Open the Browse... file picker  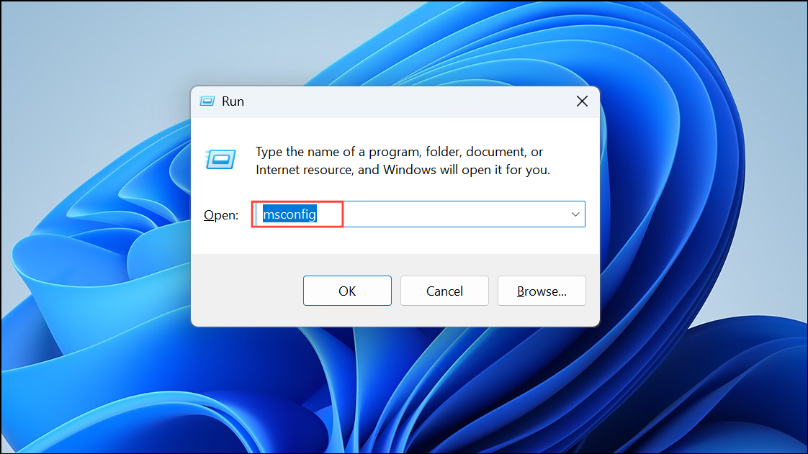pyautogui.click(x=542, y=291)
